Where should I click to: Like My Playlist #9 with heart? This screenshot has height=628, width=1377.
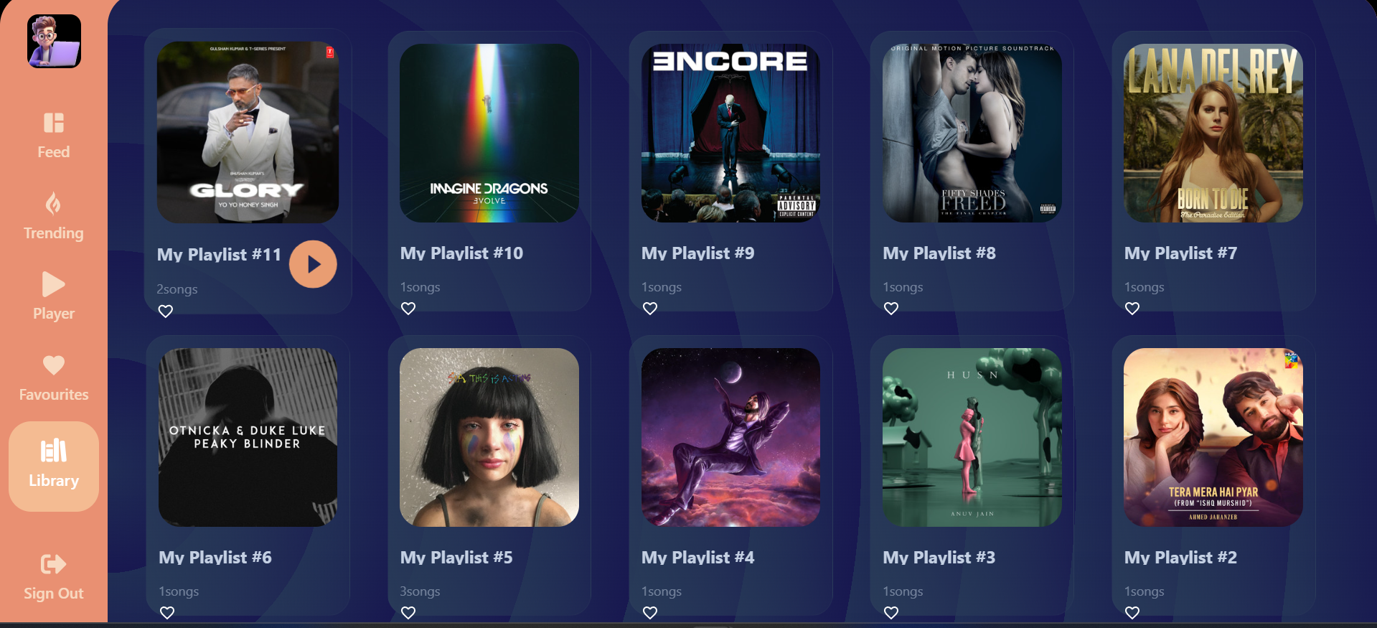650,309
